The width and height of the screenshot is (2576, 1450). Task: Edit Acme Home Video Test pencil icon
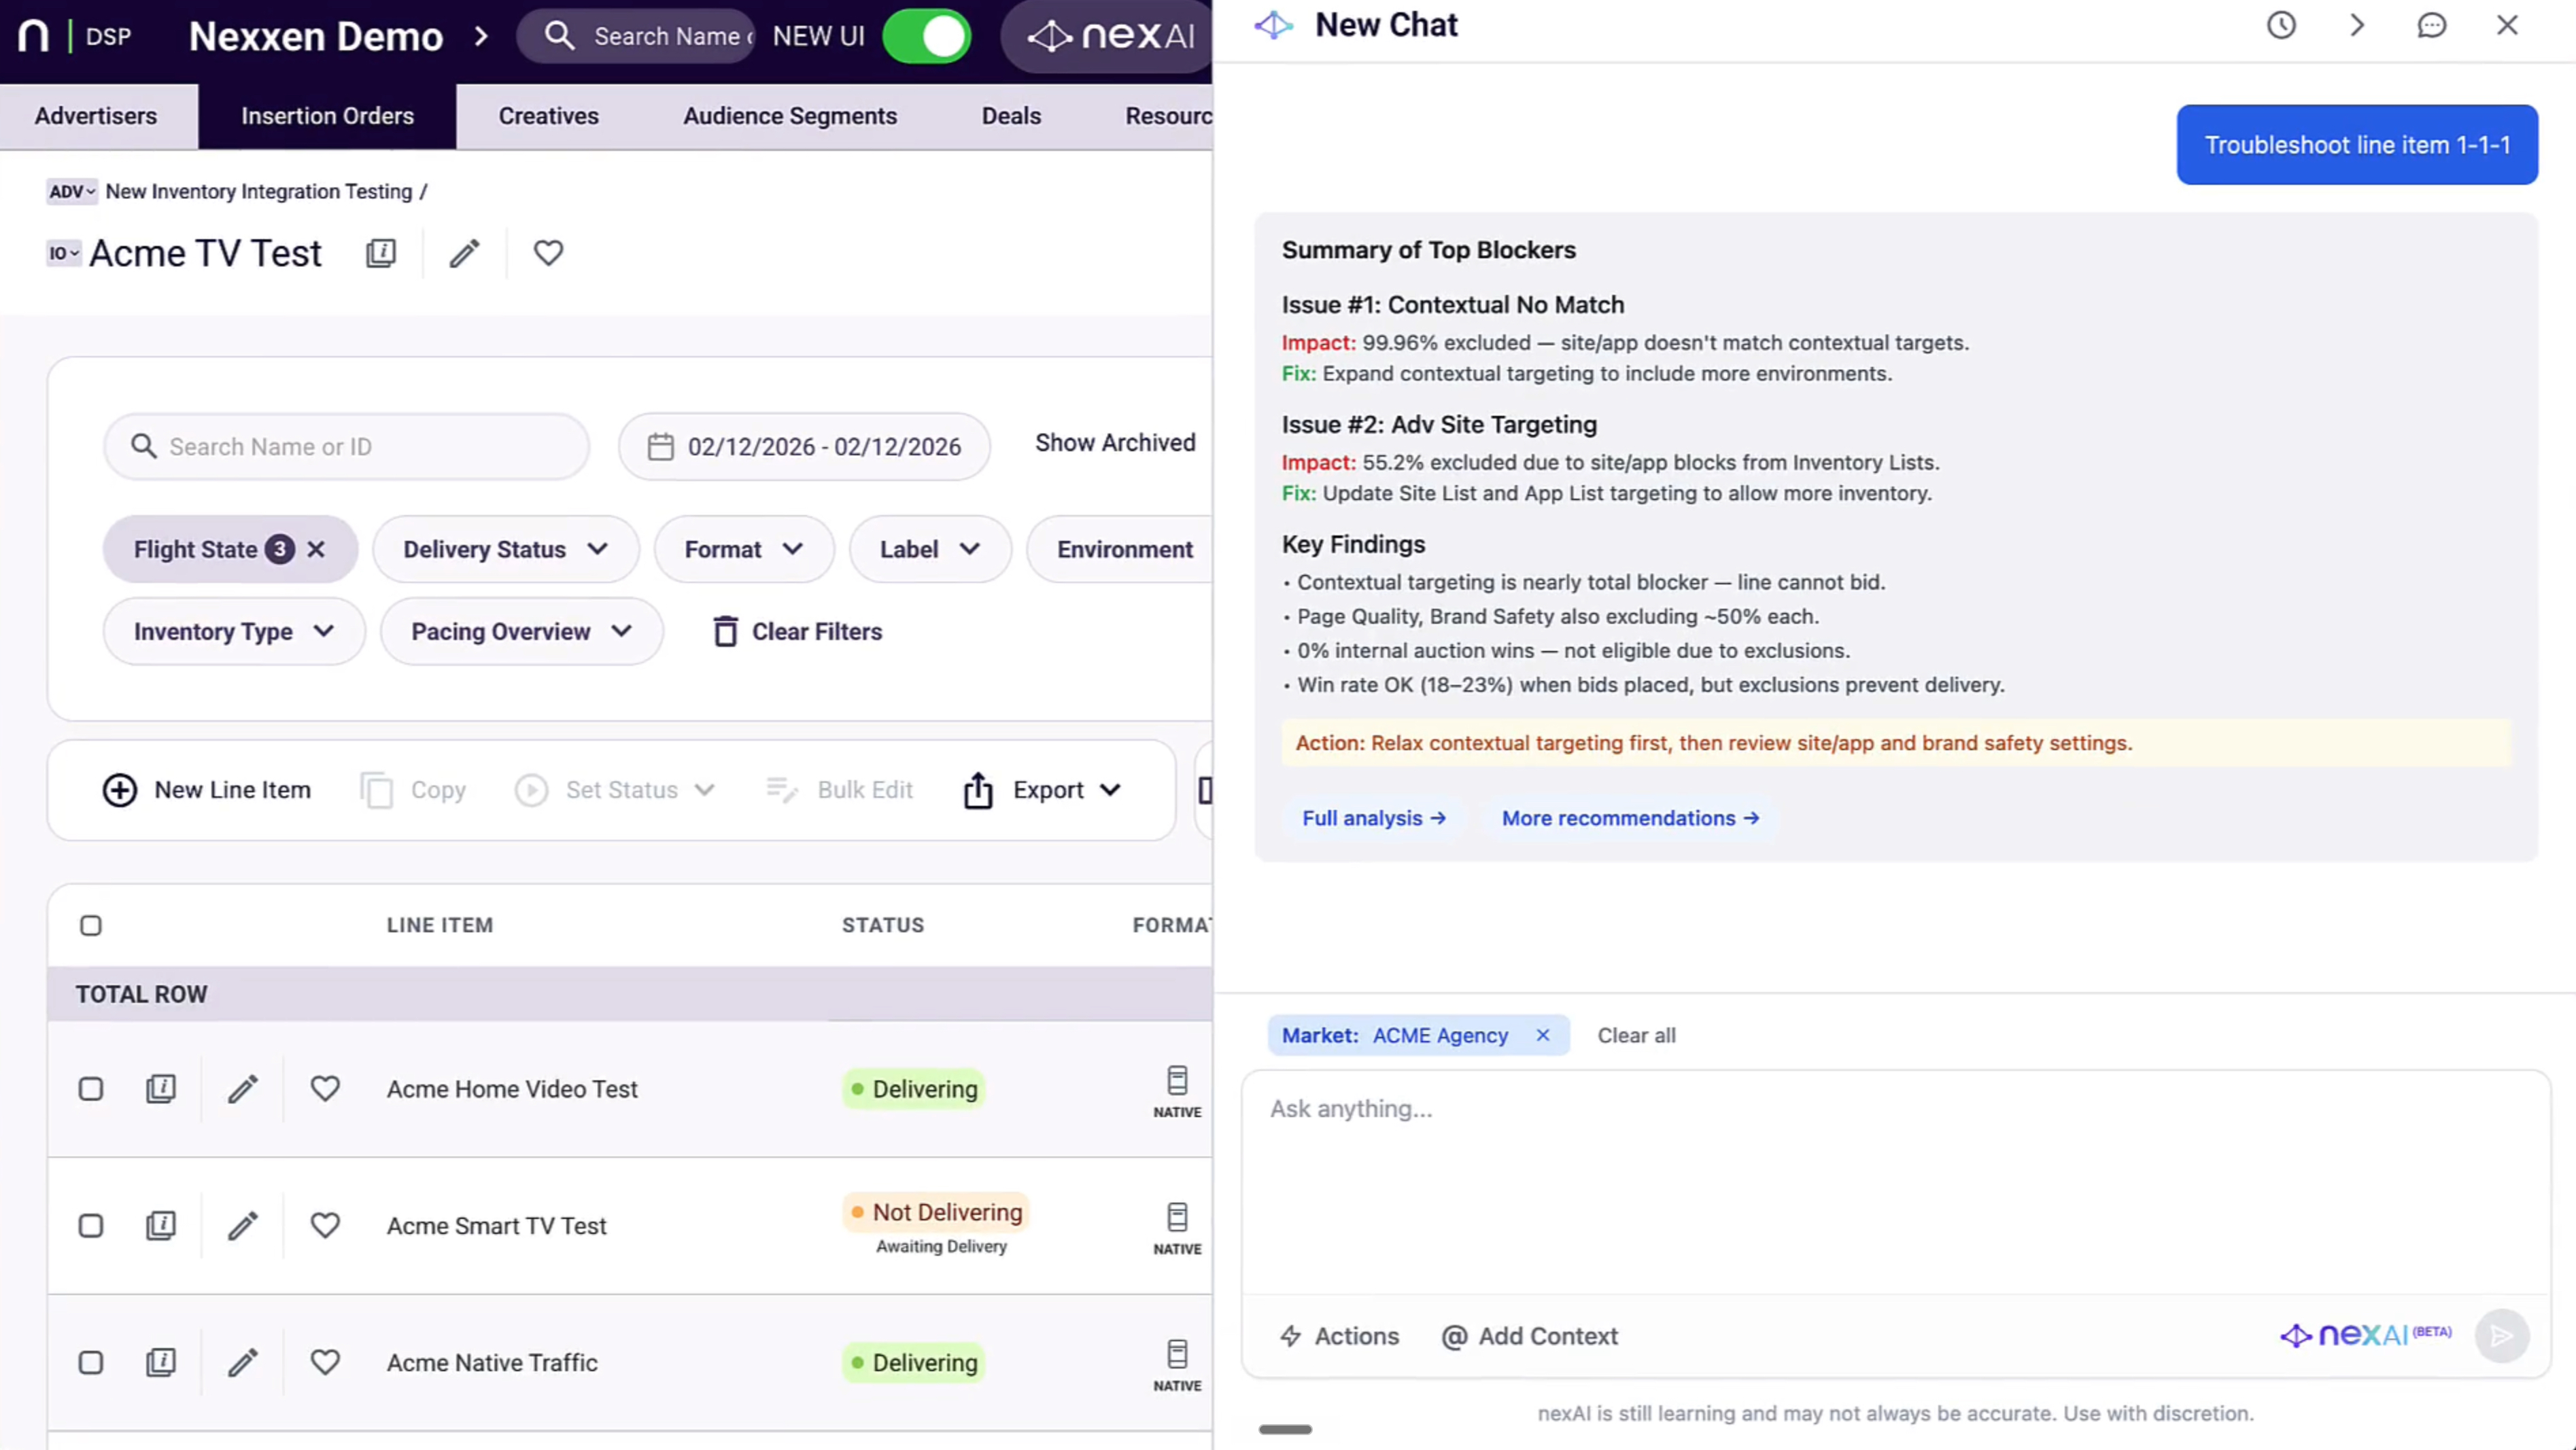coord(243,1089)
